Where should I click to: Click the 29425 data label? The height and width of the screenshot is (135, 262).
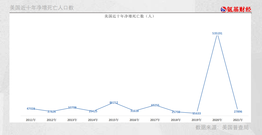pos(93,111)
